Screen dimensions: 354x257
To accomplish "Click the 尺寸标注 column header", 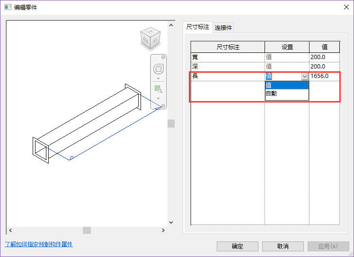I will click(228, 47).
